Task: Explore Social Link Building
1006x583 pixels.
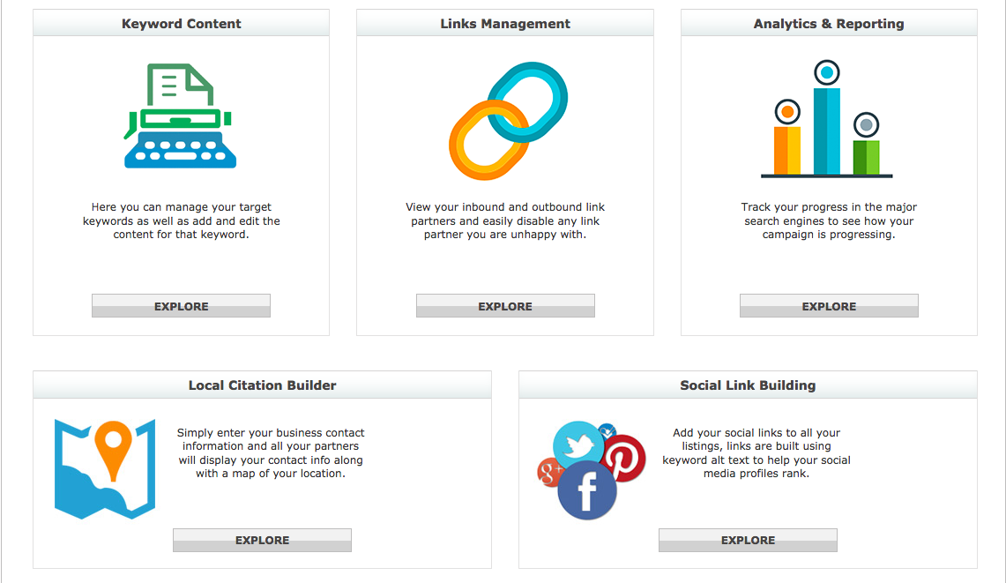Action: pyautogui.click(x=748, y=540)
